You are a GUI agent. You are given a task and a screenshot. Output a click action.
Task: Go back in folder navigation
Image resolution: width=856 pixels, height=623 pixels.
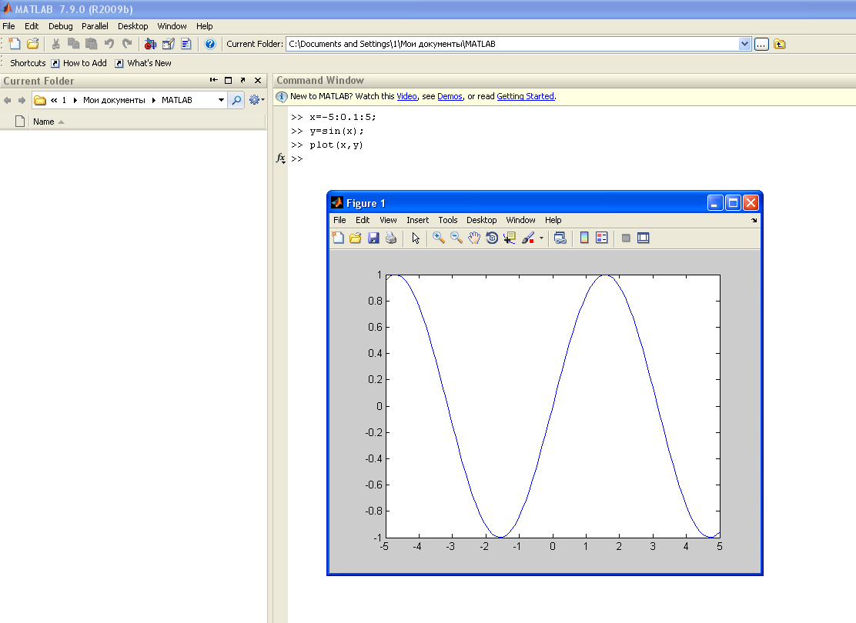pyautogui.click(x=7, y=100)
